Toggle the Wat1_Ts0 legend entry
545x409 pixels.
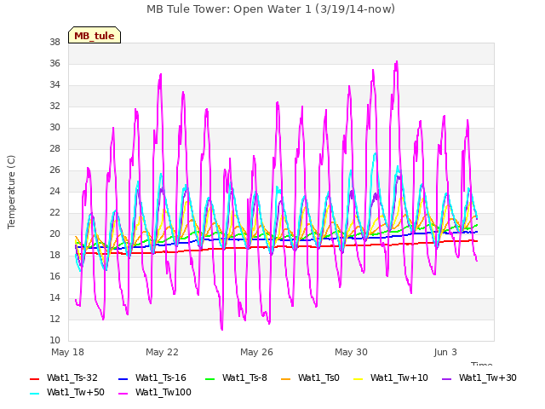(310, 377)
